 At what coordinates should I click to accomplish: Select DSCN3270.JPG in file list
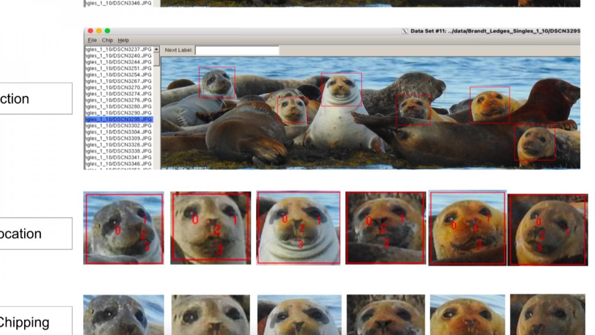(119, 87)
